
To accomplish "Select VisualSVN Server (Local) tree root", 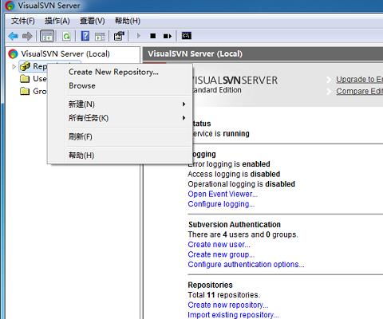I will (x=65, y=54).
